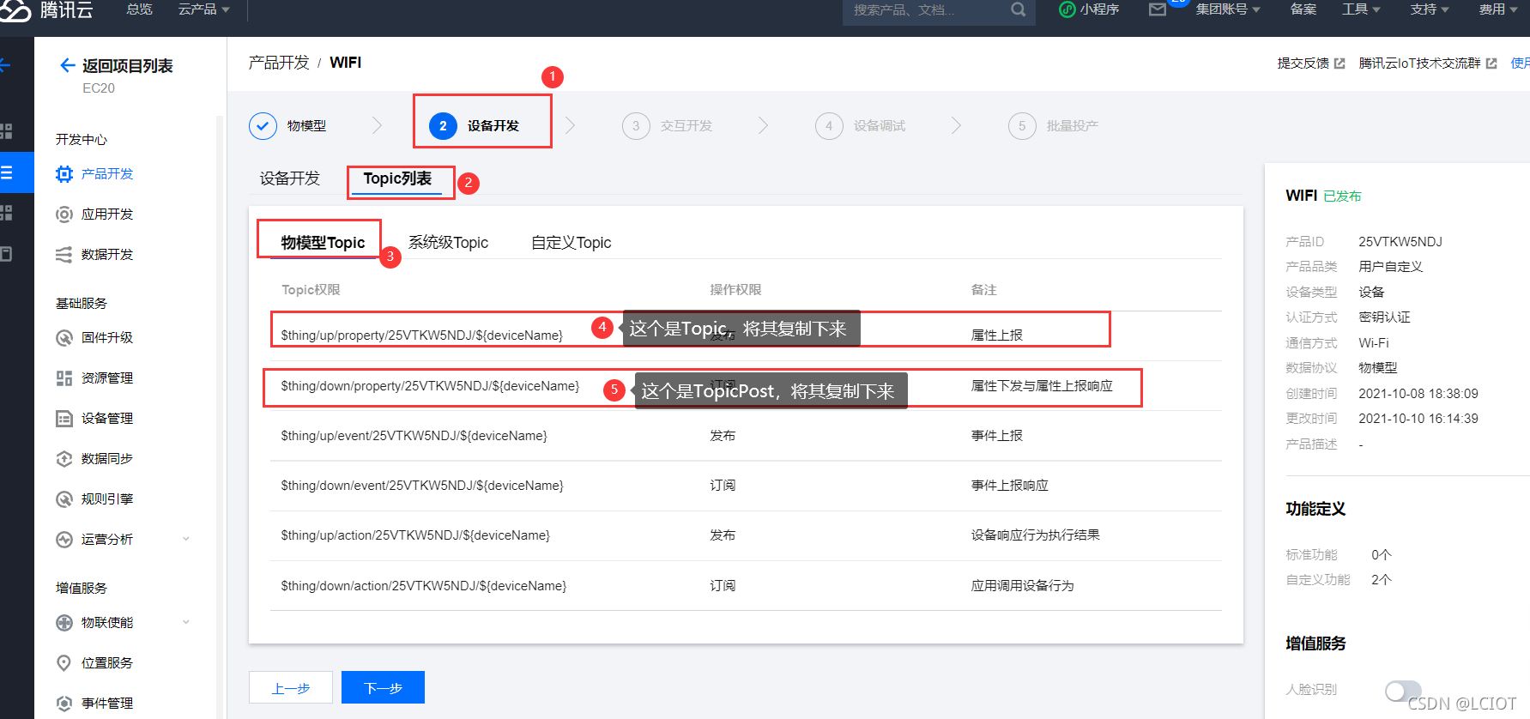Click the 应用开发 sidebar icon
This screenshot has height=719, width=1530.
(64, 214)
